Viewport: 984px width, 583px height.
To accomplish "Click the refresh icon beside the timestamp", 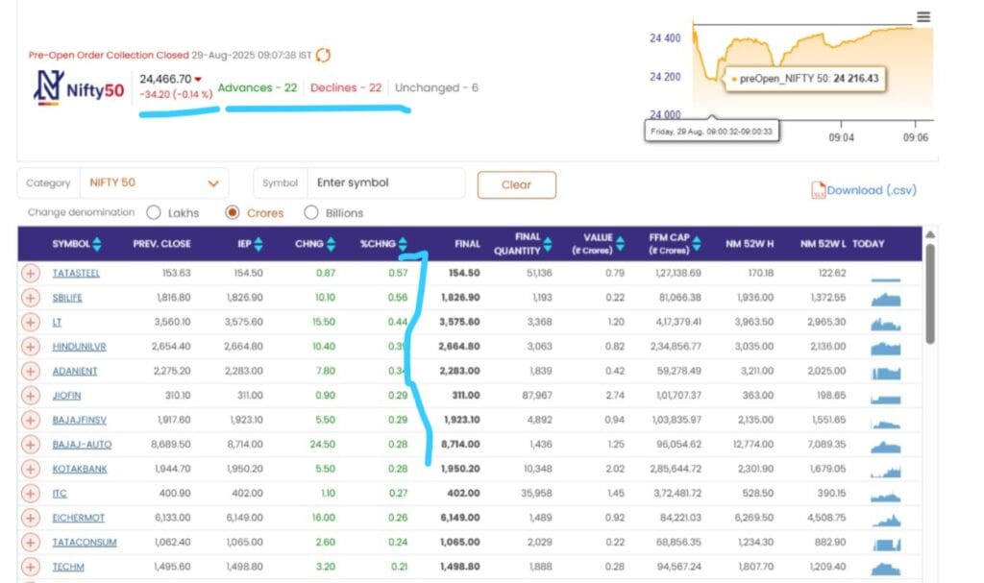I will 323,56.
